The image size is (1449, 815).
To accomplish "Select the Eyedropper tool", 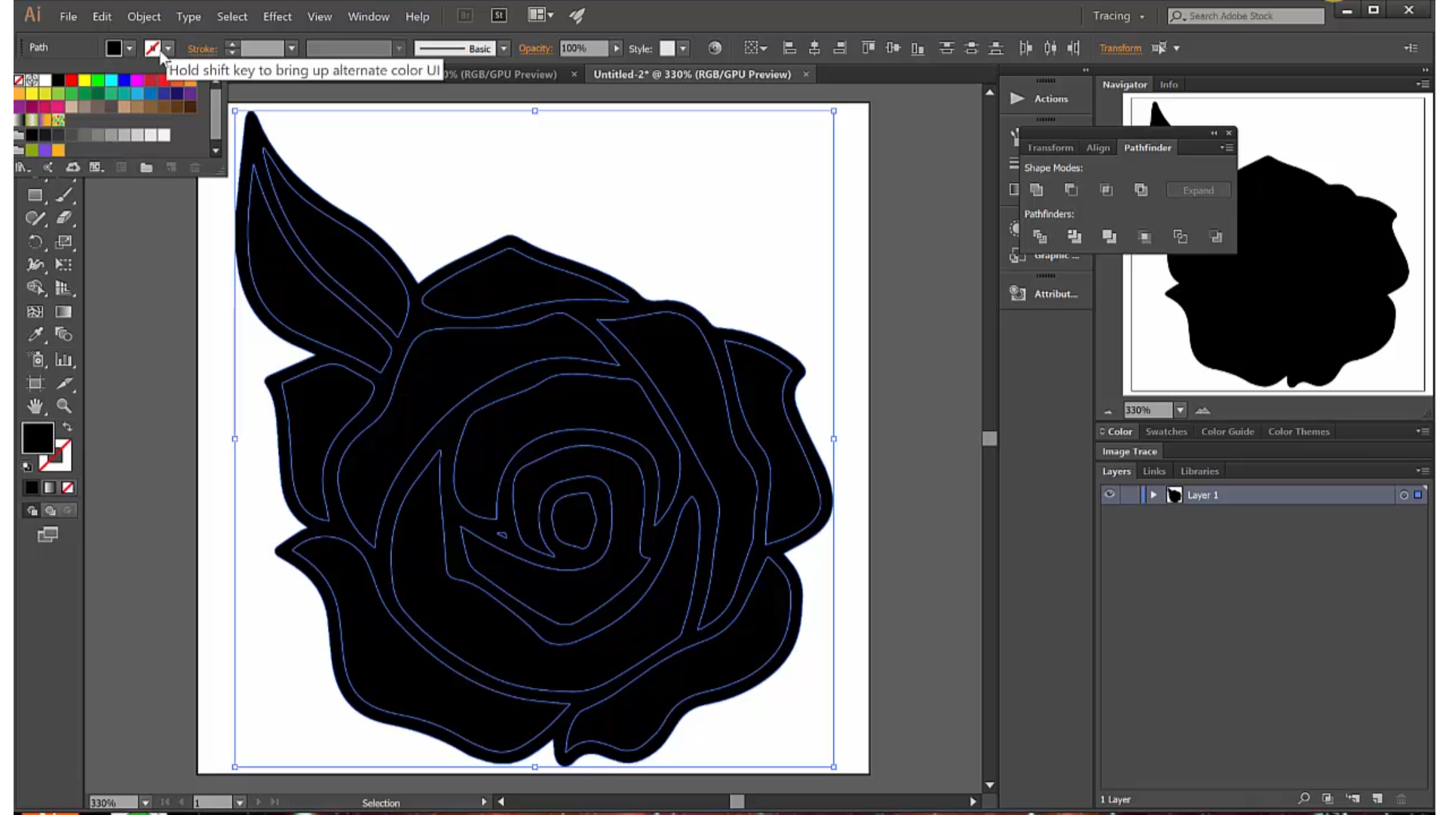I will pyautogui.click(x=35, y=334).
